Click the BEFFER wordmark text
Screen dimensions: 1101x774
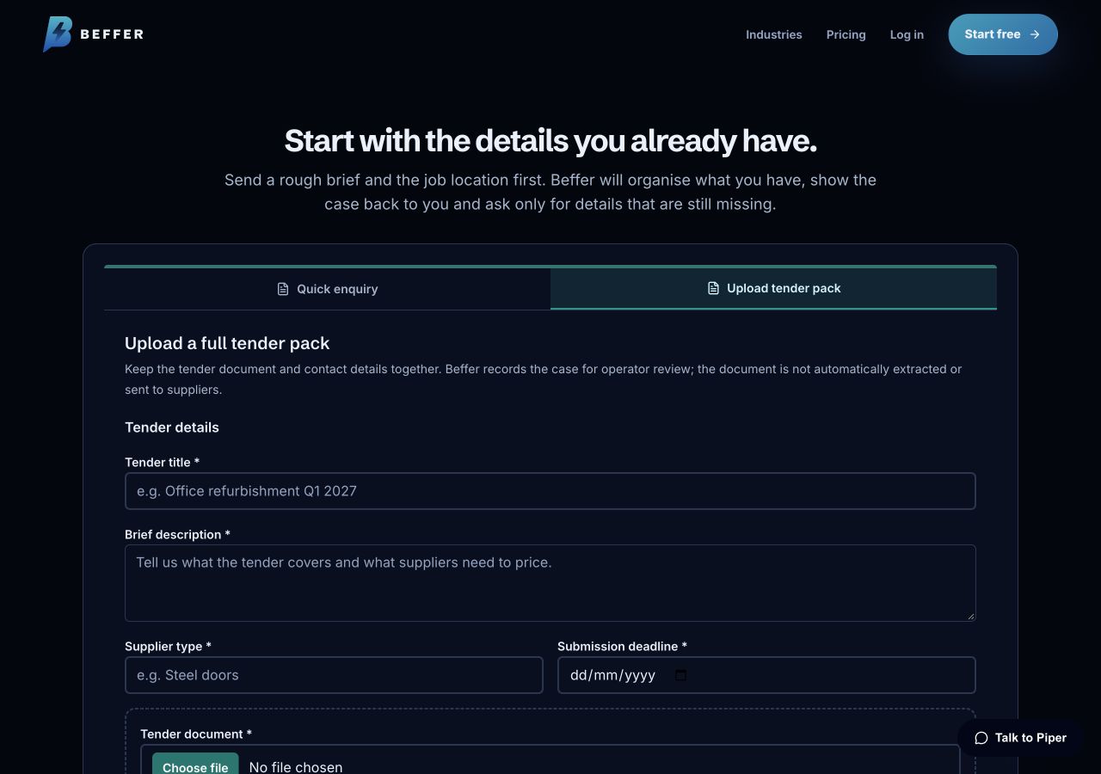[x=112, y=34]
